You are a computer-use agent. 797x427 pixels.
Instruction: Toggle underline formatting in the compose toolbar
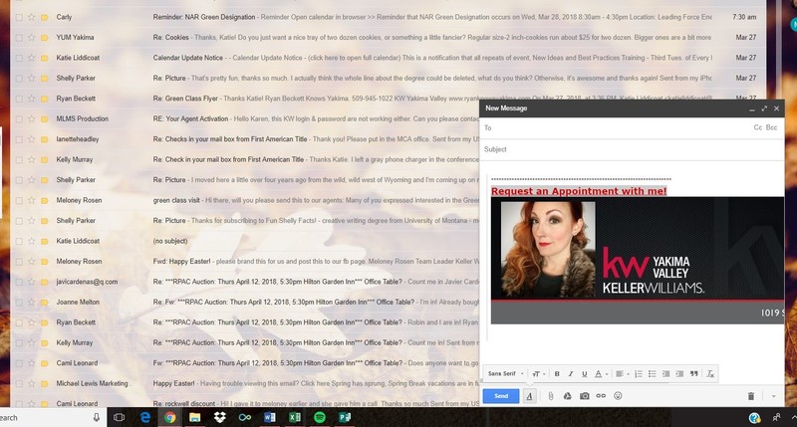coord(584,373)
